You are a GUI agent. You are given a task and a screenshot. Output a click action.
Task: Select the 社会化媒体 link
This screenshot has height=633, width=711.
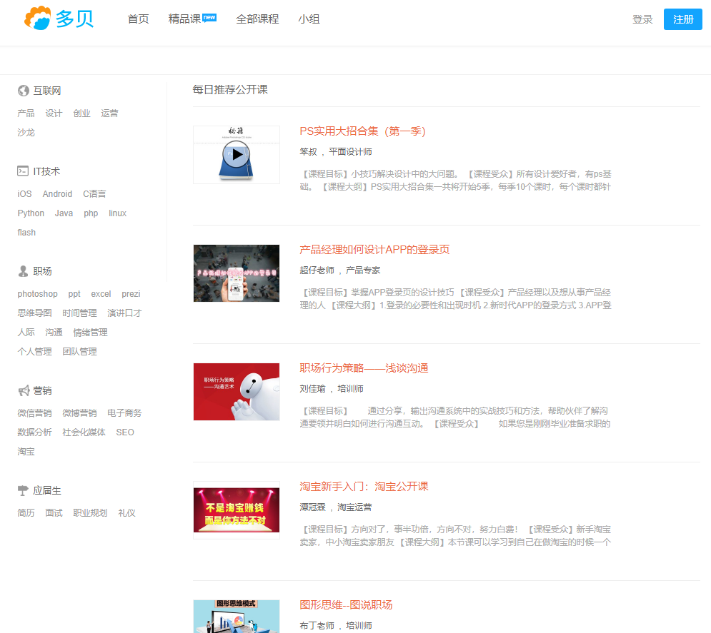pyautogui.click(x=84, y=432)
